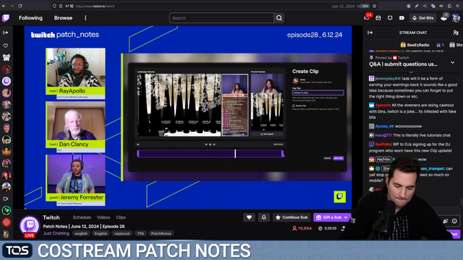The image size is (463, 260).
Task: Open the Prime loot icon
Action: pyautogui.click(x=378, y=18)
